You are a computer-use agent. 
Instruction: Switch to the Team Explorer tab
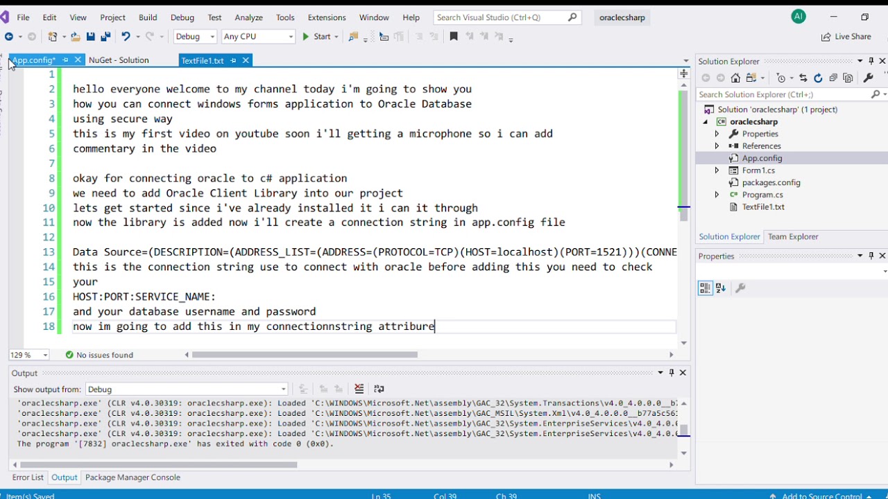(x=793, y=236)
